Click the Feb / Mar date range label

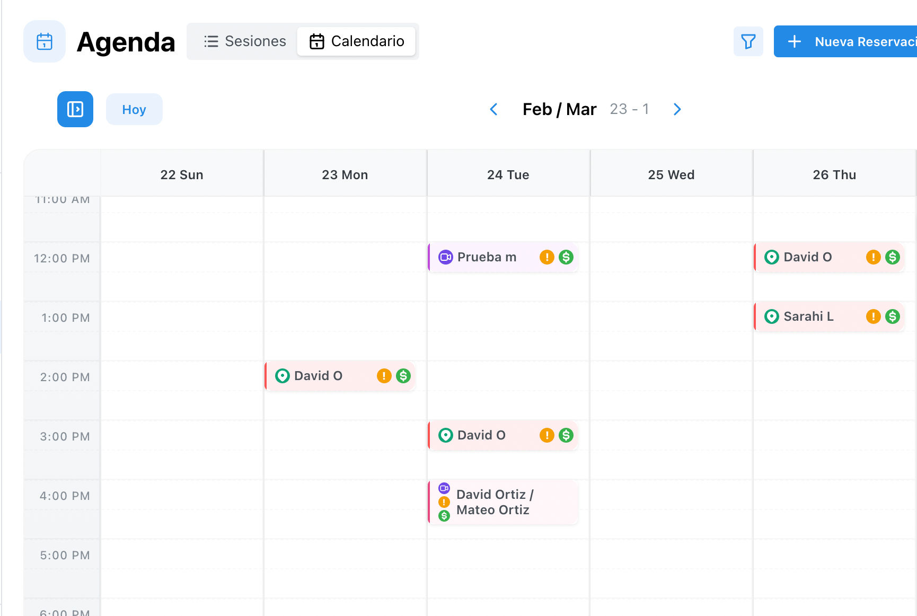tap(559, 109)
